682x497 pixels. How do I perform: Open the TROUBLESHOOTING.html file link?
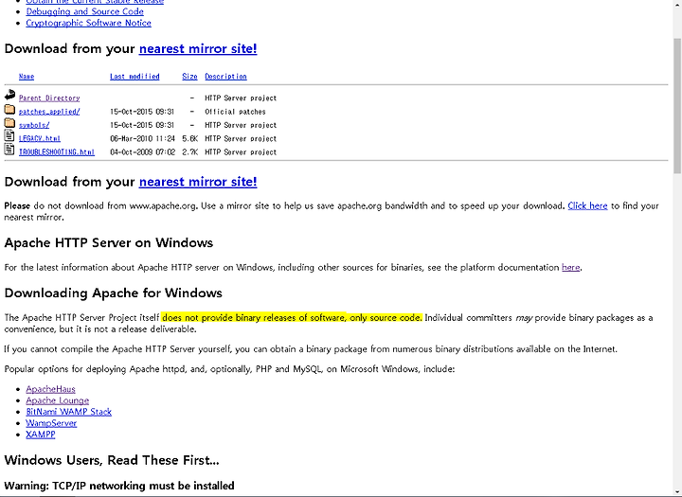pyautogui.click(x=57, y=152)
